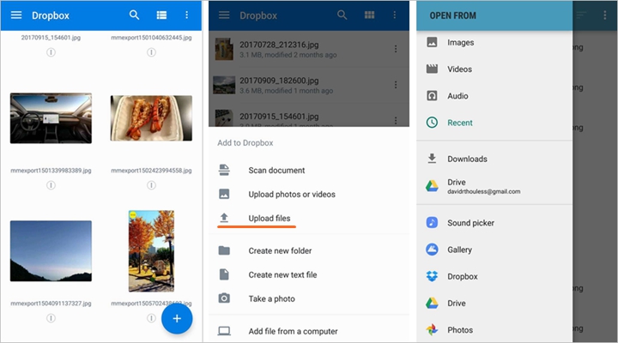Viewport: 618px width, 343px height.
Task: Click file name mmexport1502423994558.jpg
Action: click(x=151, y=171)
